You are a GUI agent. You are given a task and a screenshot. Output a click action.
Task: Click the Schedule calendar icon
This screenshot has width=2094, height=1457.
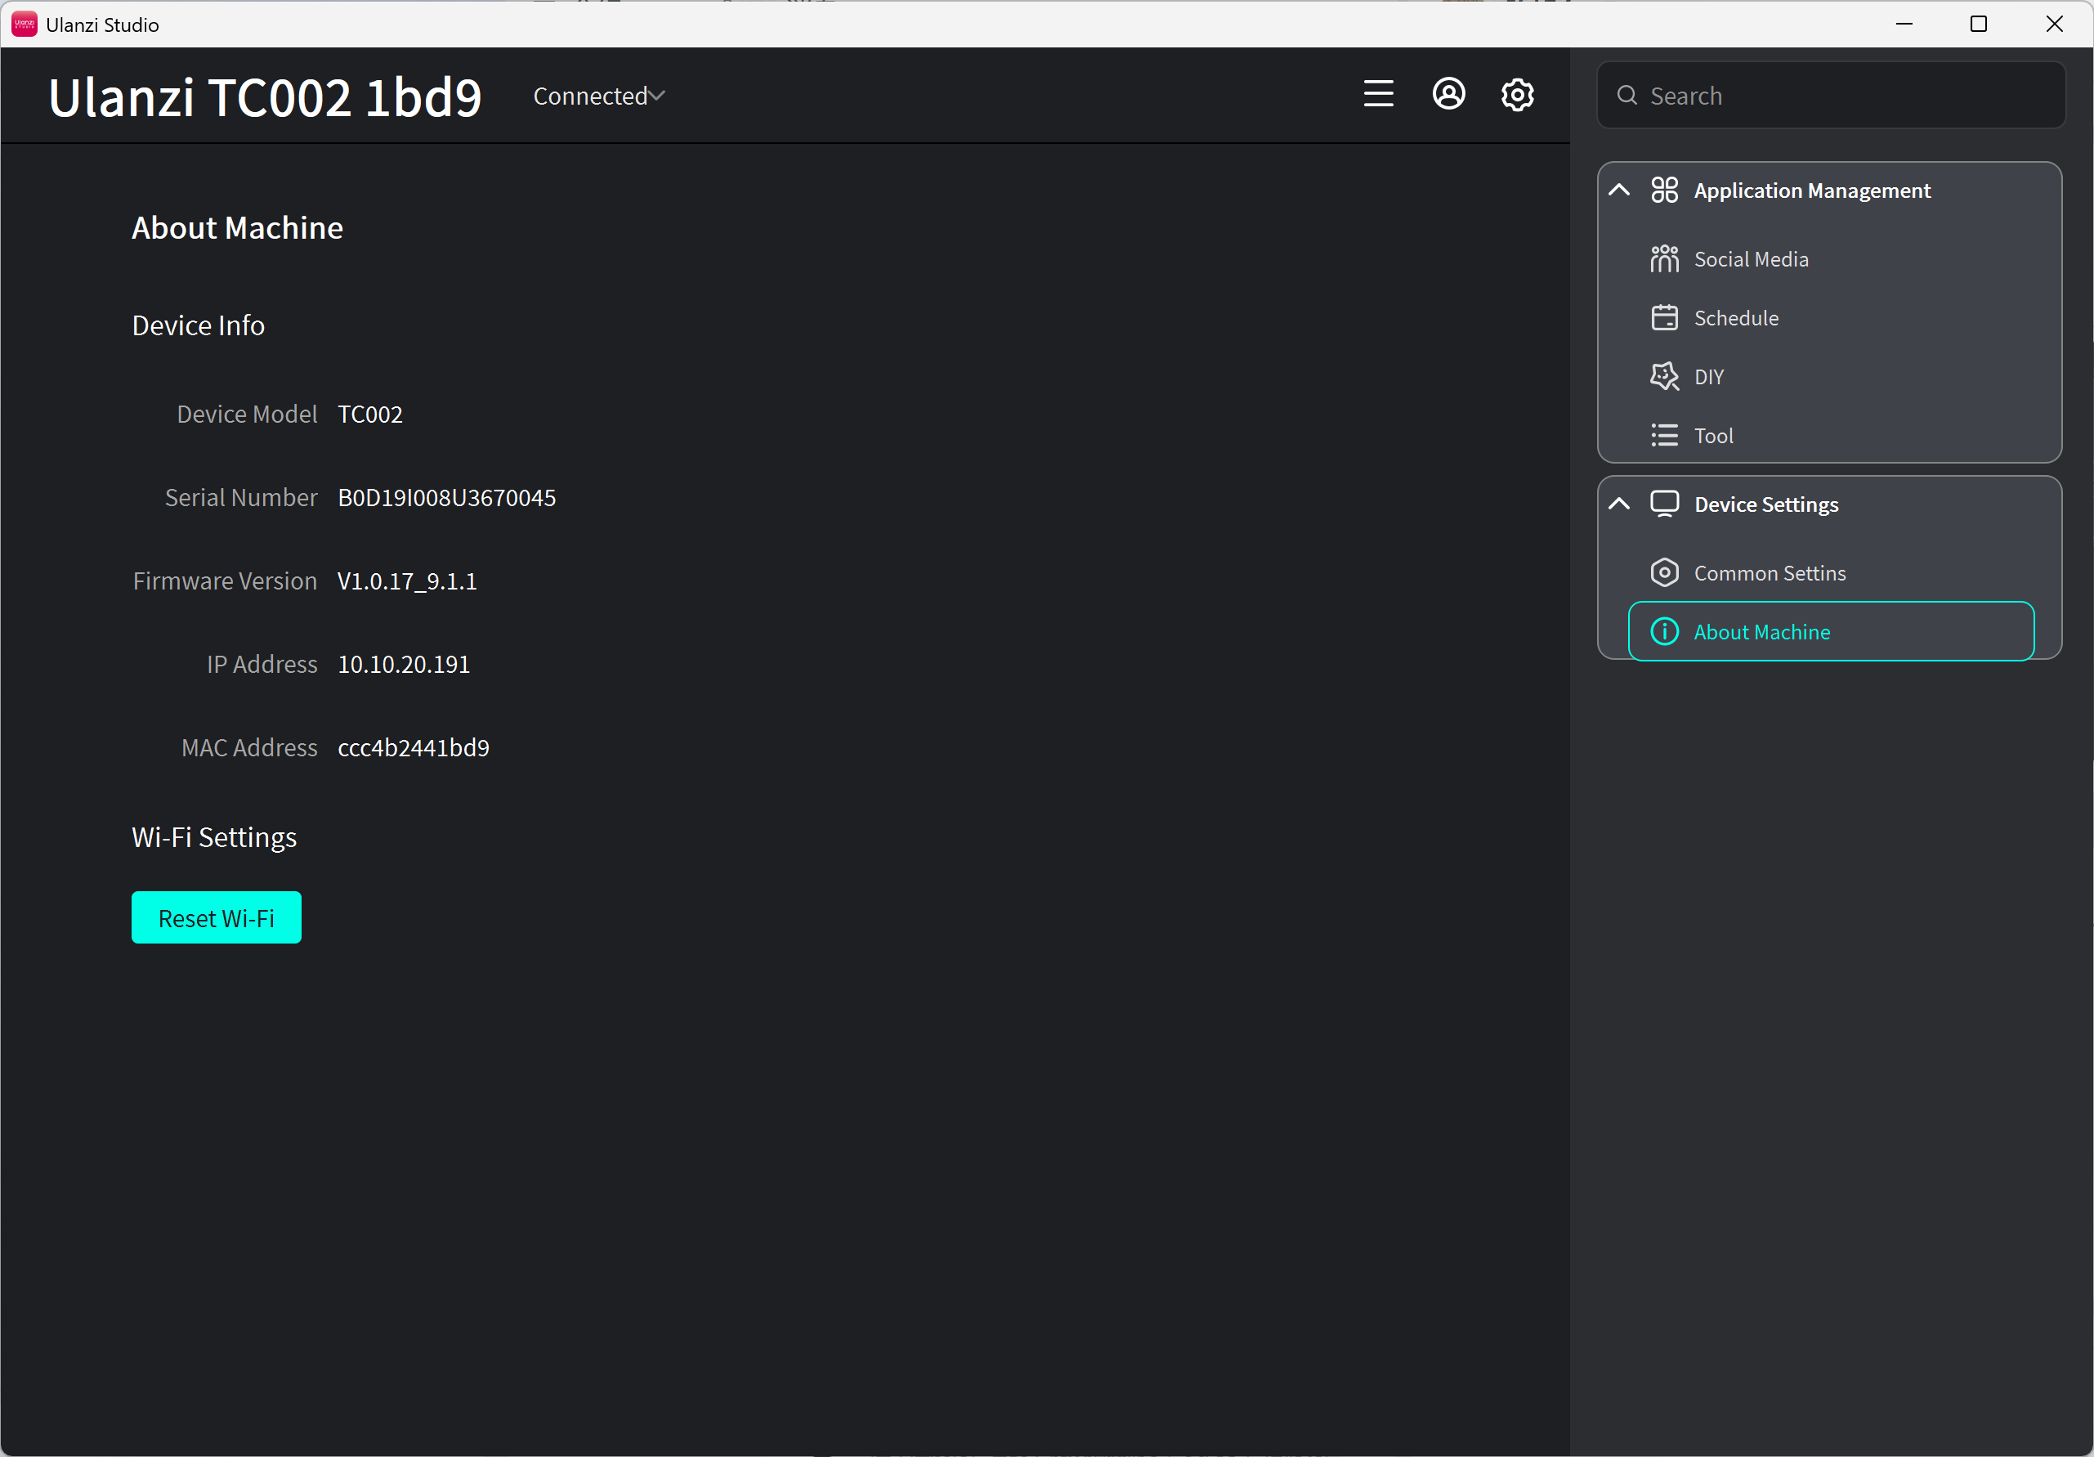pos(1663,317)
